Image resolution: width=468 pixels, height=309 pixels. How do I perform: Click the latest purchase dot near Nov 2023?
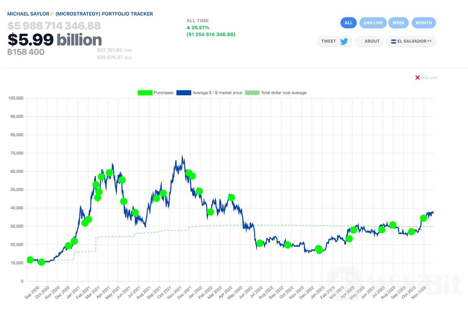tap(423, 218)
